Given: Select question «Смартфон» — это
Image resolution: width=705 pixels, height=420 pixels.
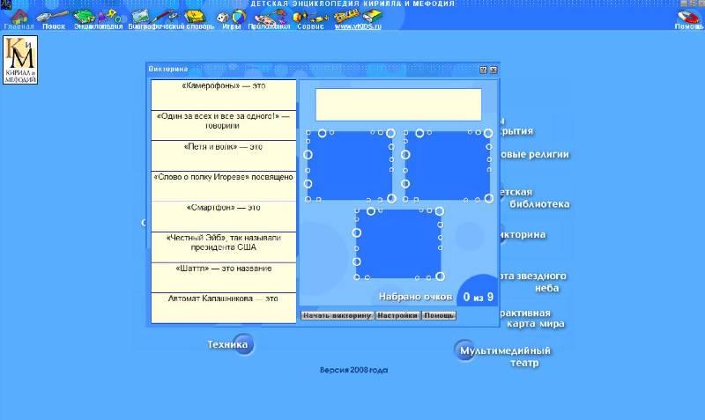Looking at the screenshot, I should 224,217.
